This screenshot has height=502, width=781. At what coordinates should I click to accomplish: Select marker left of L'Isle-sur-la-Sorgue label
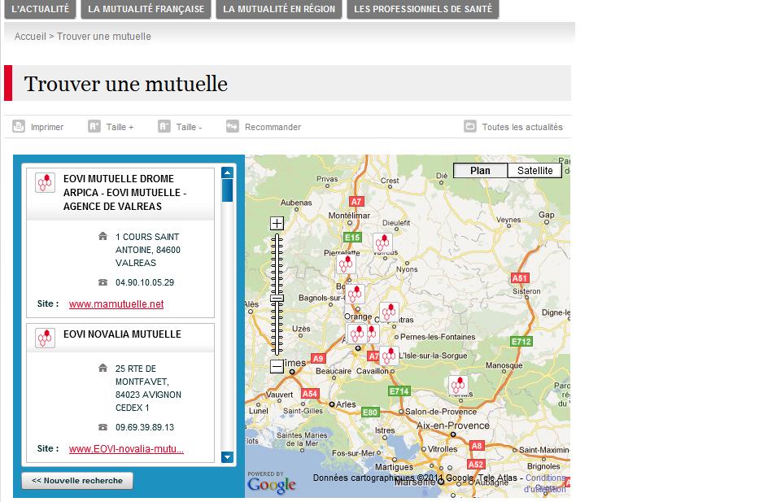click(389, 356)
